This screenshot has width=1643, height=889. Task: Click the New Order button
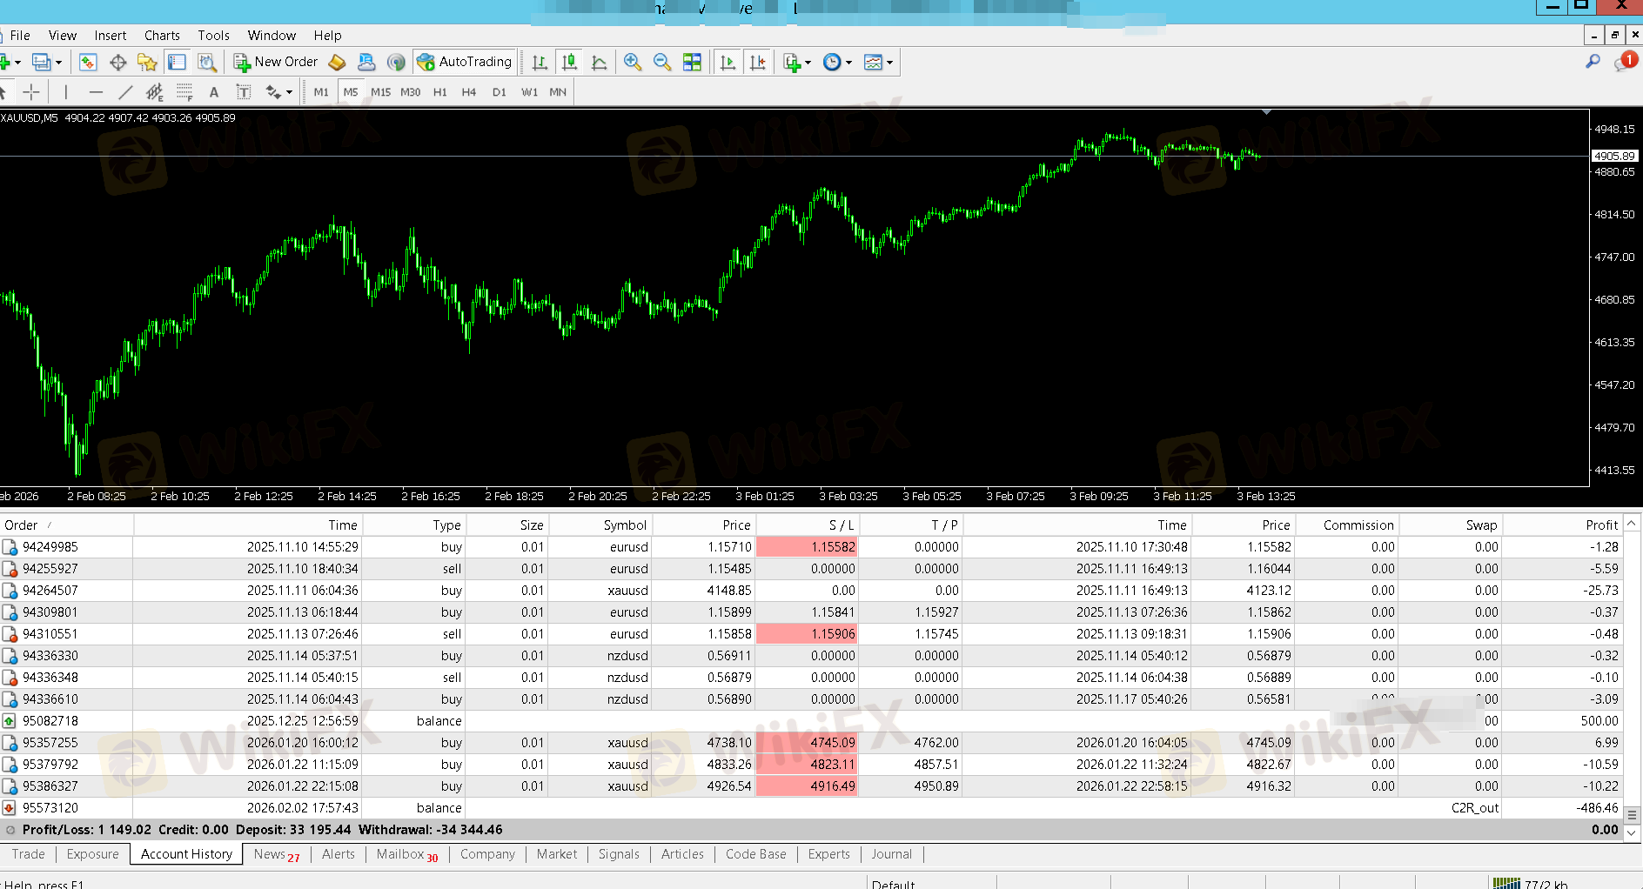[x=276, y=62]
